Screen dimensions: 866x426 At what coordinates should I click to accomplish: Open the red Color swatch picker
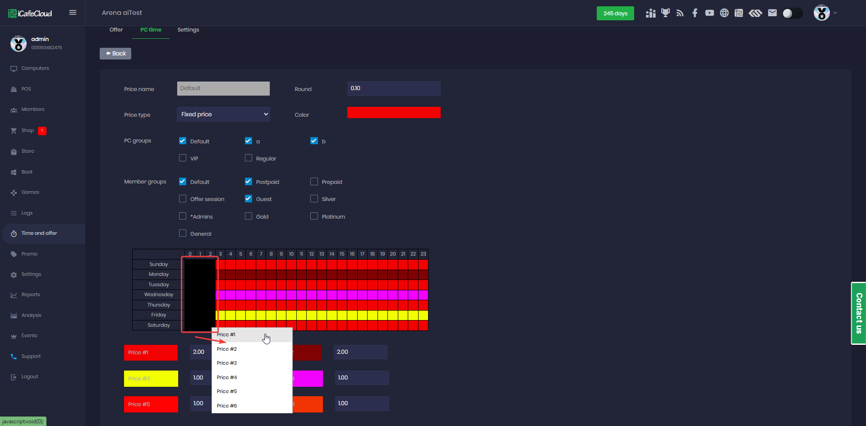(394, 113)
